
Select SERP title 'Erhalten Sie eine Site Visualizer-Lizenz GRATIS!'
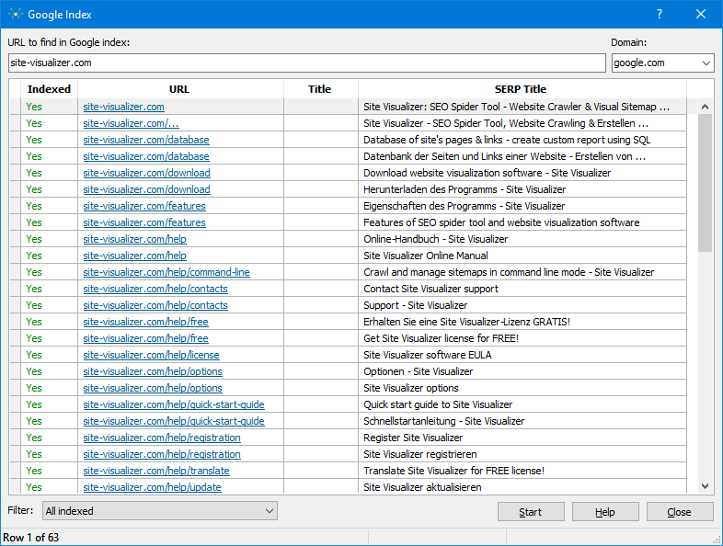466,322
